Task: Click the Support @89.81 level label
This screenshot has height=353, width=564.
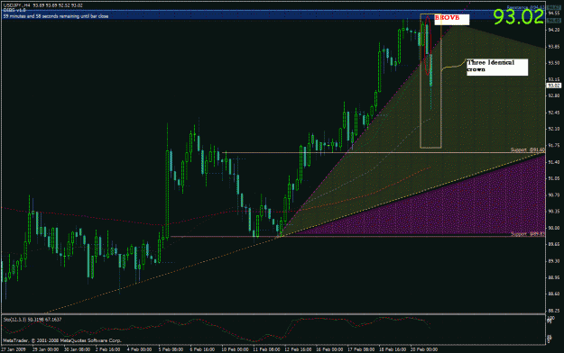Action: (x=528, y=234)
